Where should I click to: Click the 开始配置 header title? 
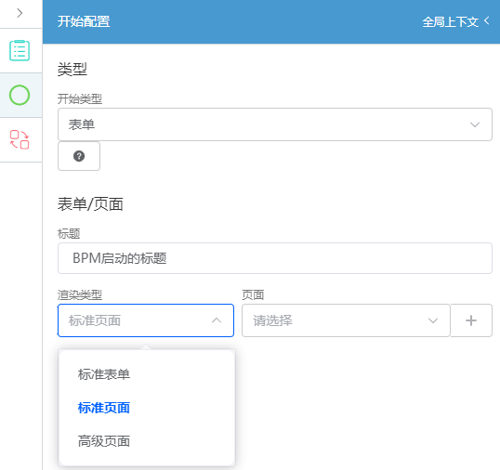[x=84, y=21]
